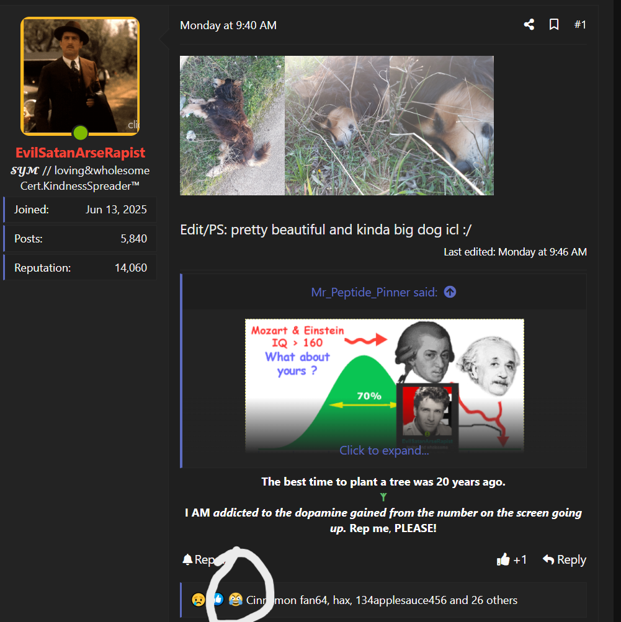This screenshot has height=622, width=621.
Task: Bookmark this post via the bookmark icon
Action: [x=553, y=24]
